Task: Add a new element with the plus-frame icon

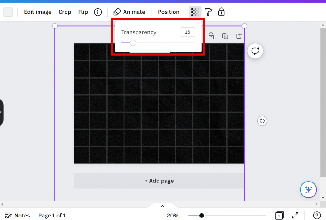Action: click(239, 36)
